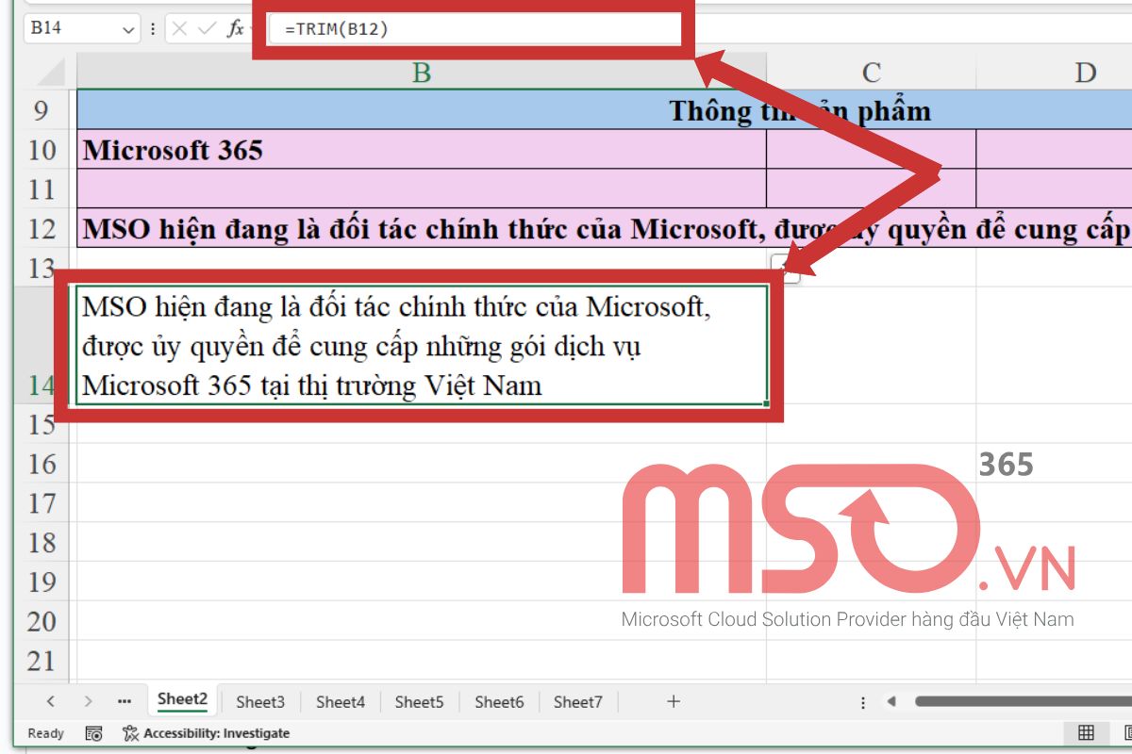
Task: Select row 18 header
Action: point(41,543)
